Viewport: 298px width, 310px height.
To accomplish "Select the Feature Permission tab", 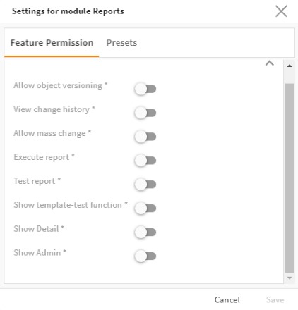I will 52,43.
